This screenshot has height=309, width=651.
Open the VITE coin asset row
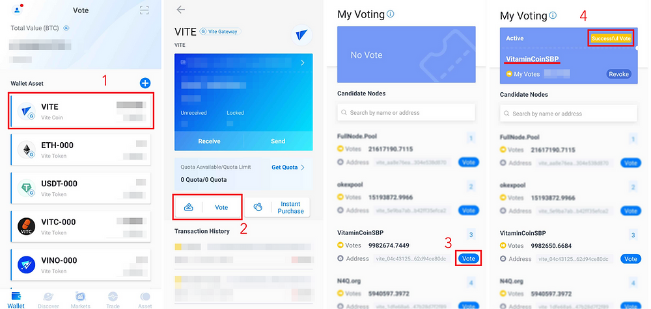click(81, 111)
